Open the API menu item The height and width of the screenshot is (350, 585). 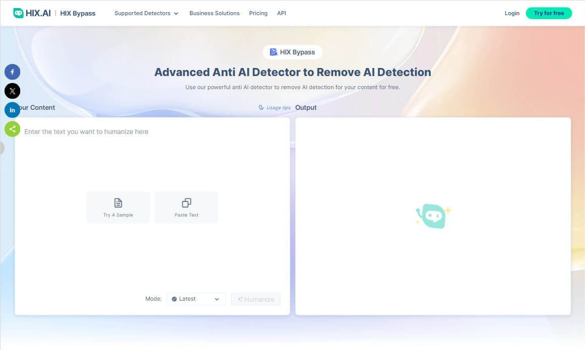[x=282, y=13]
